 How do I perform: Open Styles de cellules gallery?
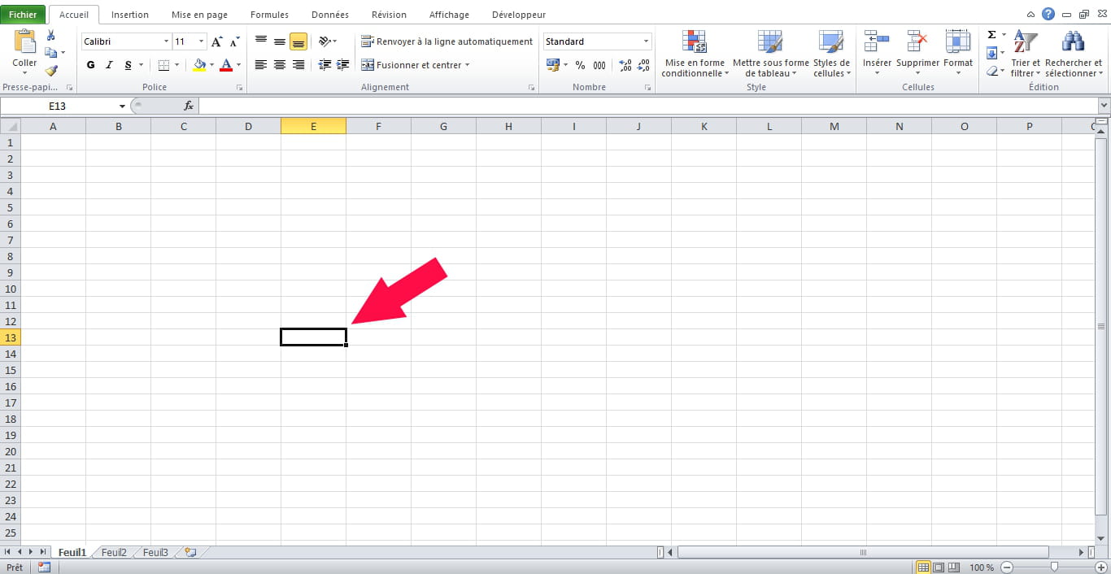point(831,54)
